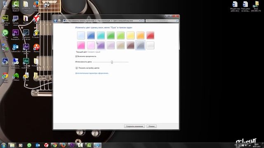
Task: Switch to white Camtasia recorder taskbar icon
Action: pyautogui.click(x=80, y=145)
